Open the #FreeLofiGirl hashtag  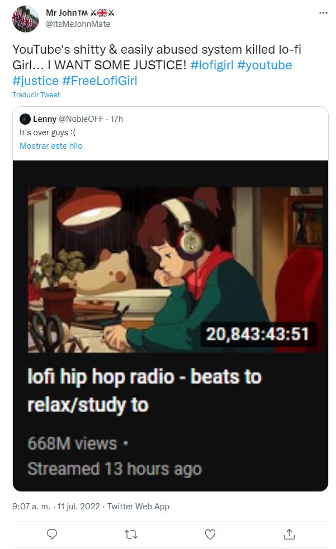click(100, 81)
